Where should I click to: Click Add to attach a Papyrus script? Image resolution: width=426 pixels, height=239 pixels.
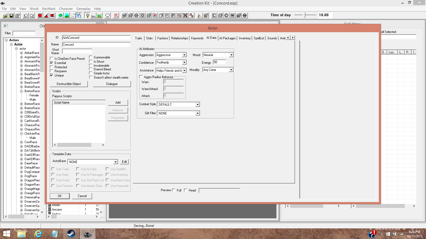pos(118,103)
